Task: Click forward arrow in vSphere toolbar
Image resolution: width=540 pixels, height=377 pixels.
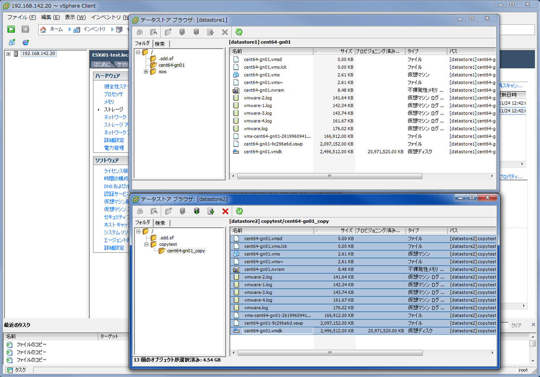Action: tap(25, 29)
